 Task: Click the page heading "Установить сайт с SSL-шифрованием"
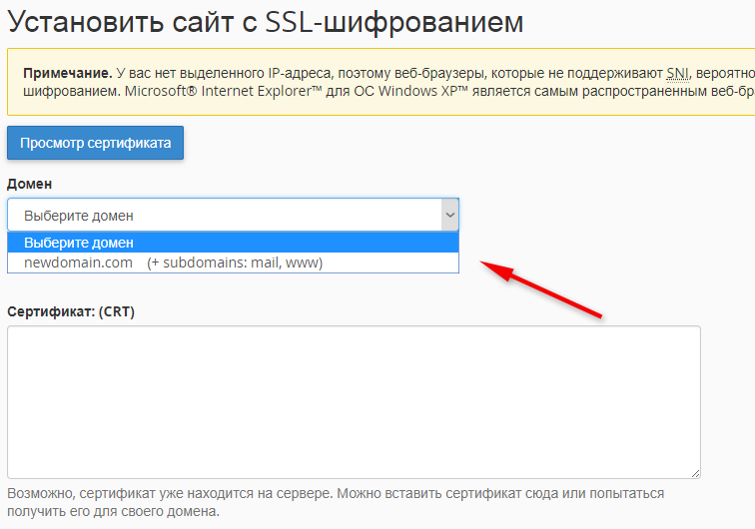click(x=266, y=22)
